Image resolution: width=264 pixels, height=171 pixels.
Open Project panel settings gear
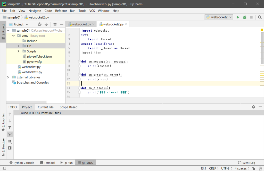pyautogui.click(x=55, y=24)
